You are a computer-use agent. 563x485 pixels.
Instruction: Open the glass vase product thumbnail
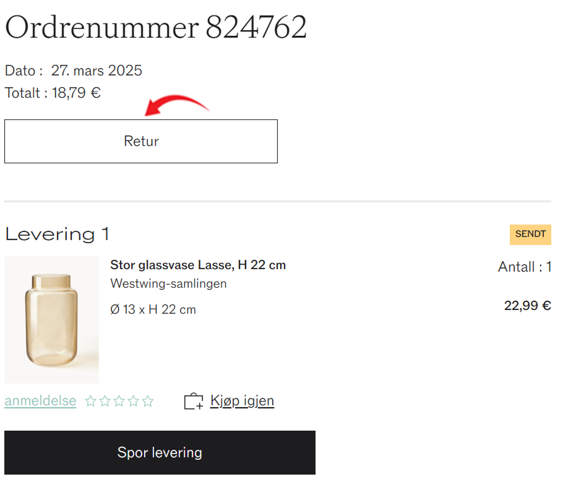click(x=52, y=320)
